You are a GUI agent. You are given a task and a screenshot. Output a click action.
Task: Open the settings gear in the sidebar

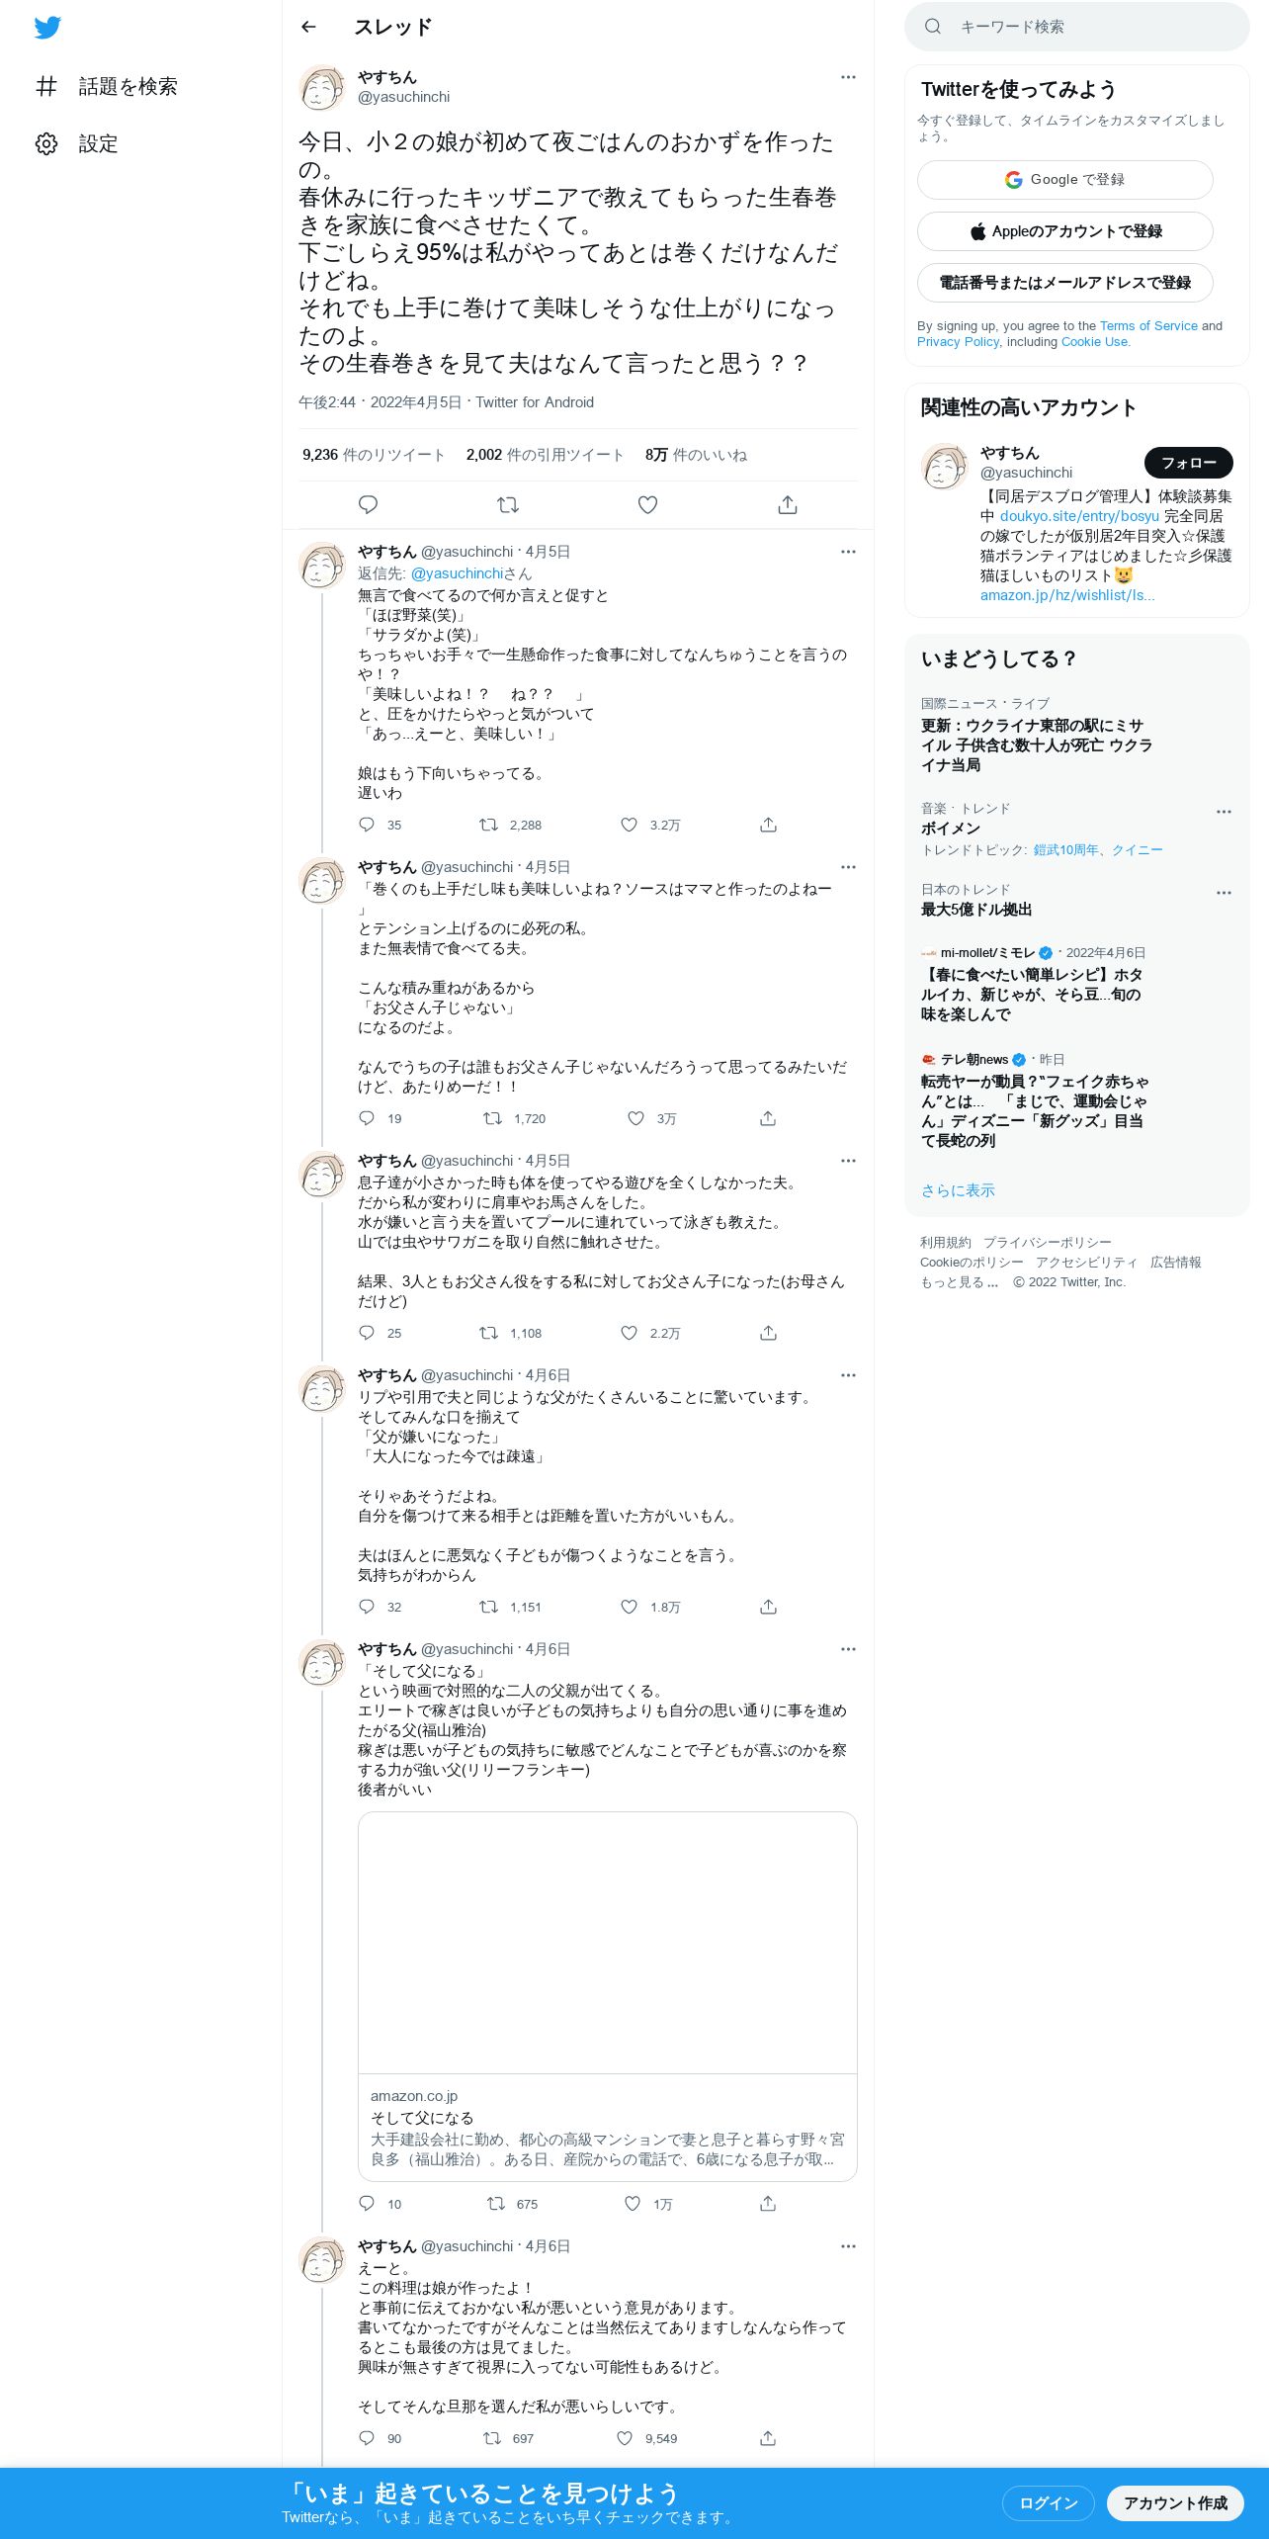click(47, 144)
